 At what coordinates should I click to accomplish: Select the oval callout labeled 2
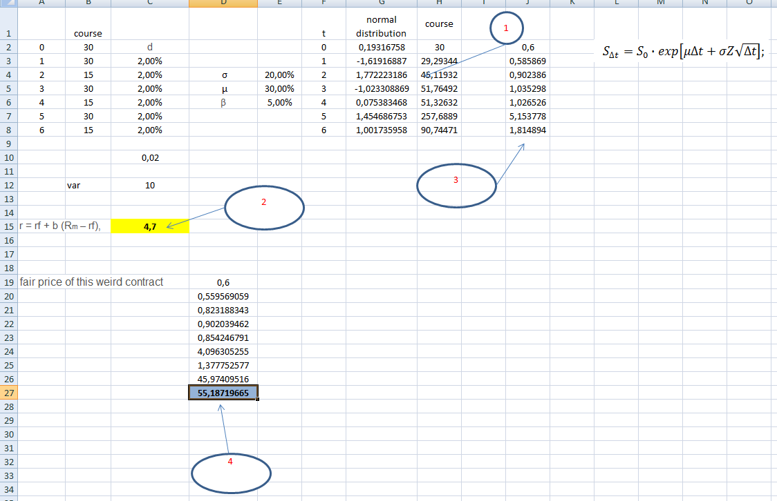pos(264,206)
